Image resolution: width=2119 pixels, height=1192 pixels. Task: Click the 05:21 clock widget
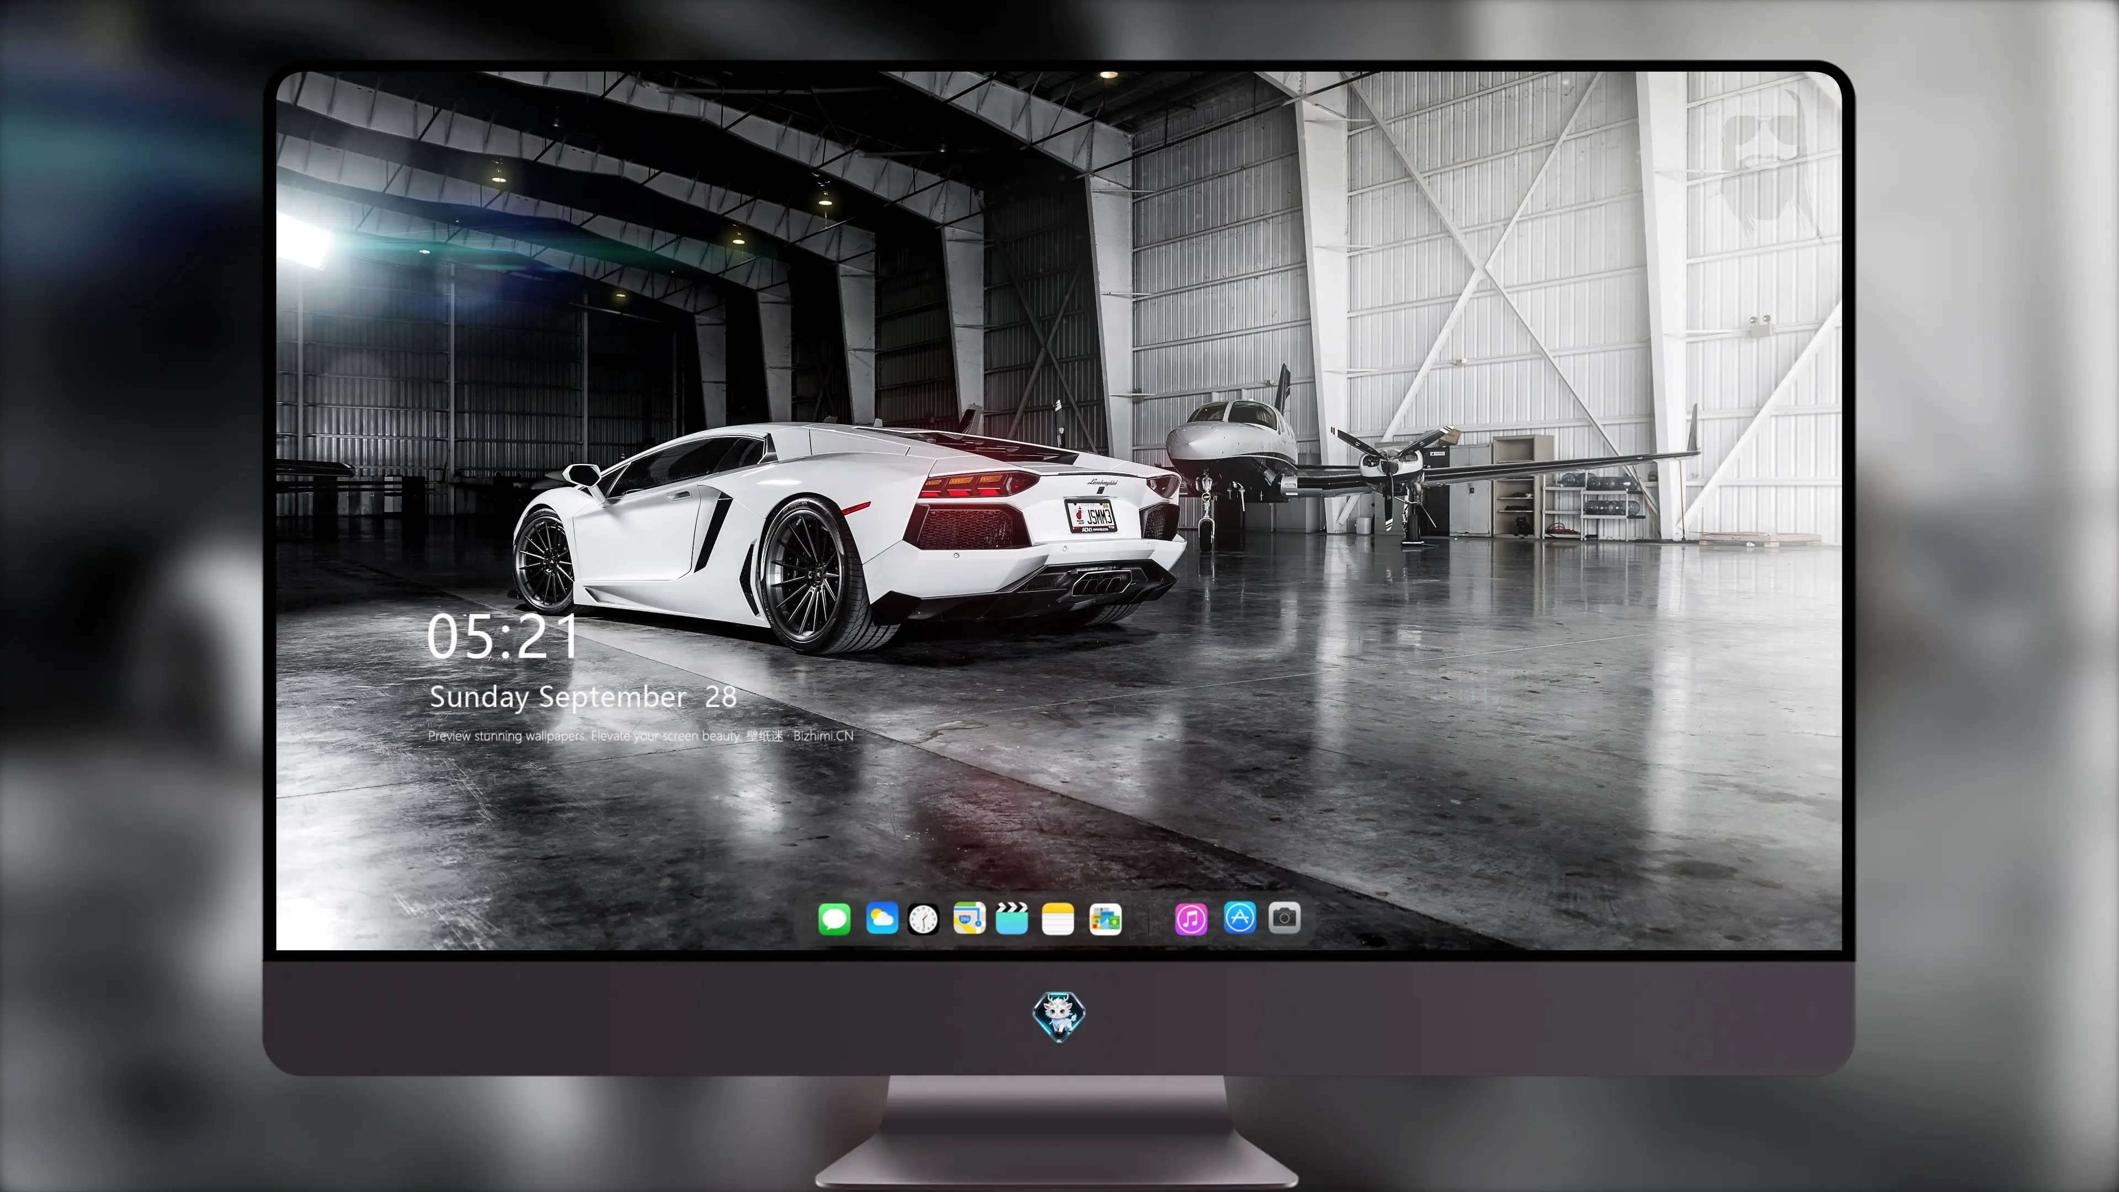click(503, 636)
